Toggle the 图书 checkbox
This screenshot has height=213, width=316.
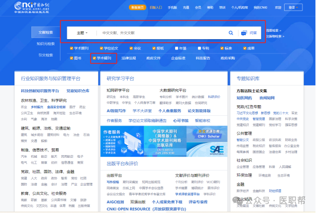pos(71,58)
